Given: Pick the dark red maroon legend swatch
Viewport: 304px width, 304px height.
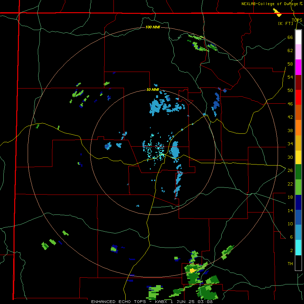Looking at the screenshot, I should pos(298,82).
